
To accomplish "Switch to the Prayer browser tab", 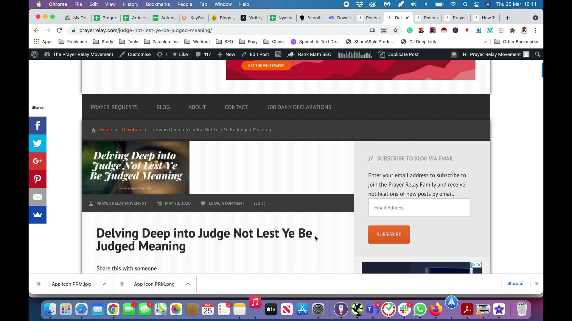I will click(459, 18).
